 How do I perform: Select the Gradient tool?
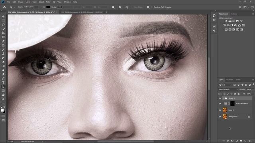[3, 66]
